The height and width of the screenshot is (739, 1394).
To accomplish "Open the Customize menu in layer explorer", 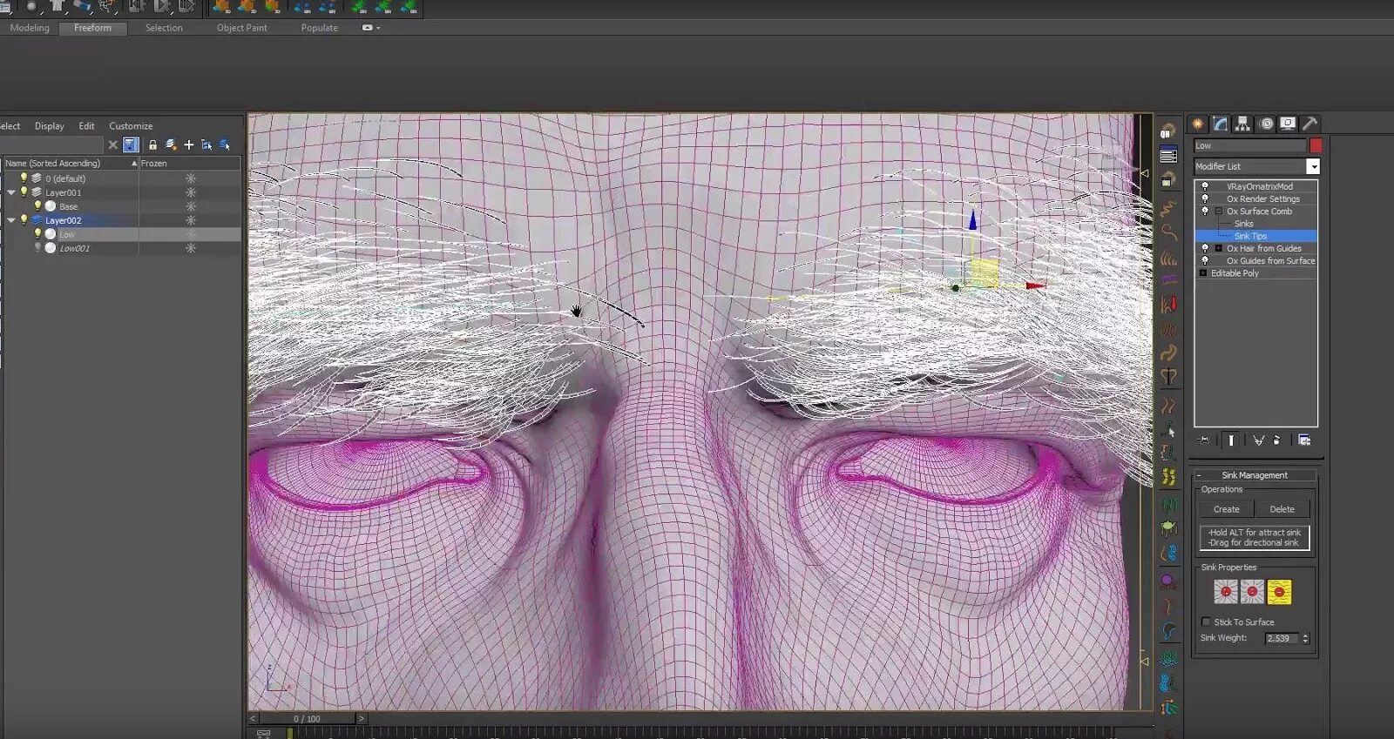I will click(131, 126).
